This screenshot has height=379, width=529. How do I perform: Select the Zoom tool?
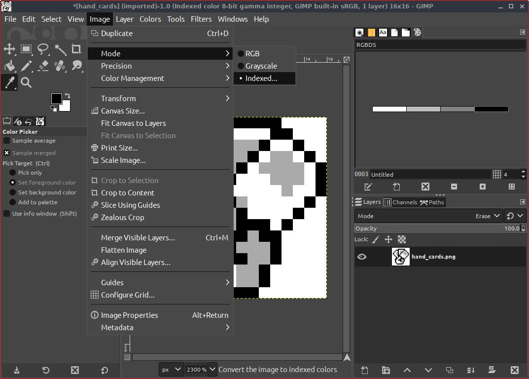(x=26, y=82)
